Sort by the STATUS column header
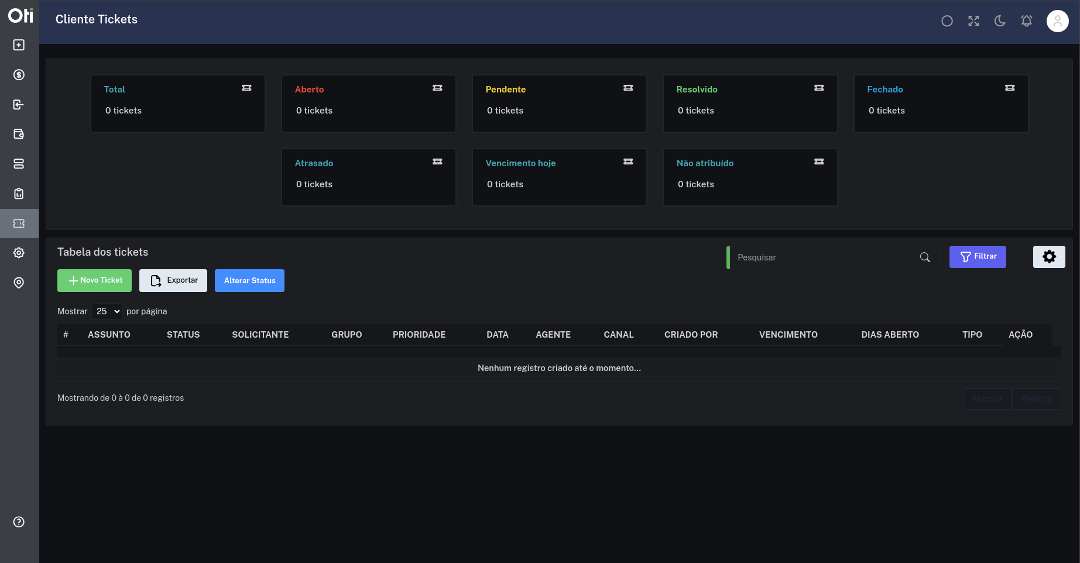The image size is (1080, 563). pyautogui.click(x=183, y=335)
